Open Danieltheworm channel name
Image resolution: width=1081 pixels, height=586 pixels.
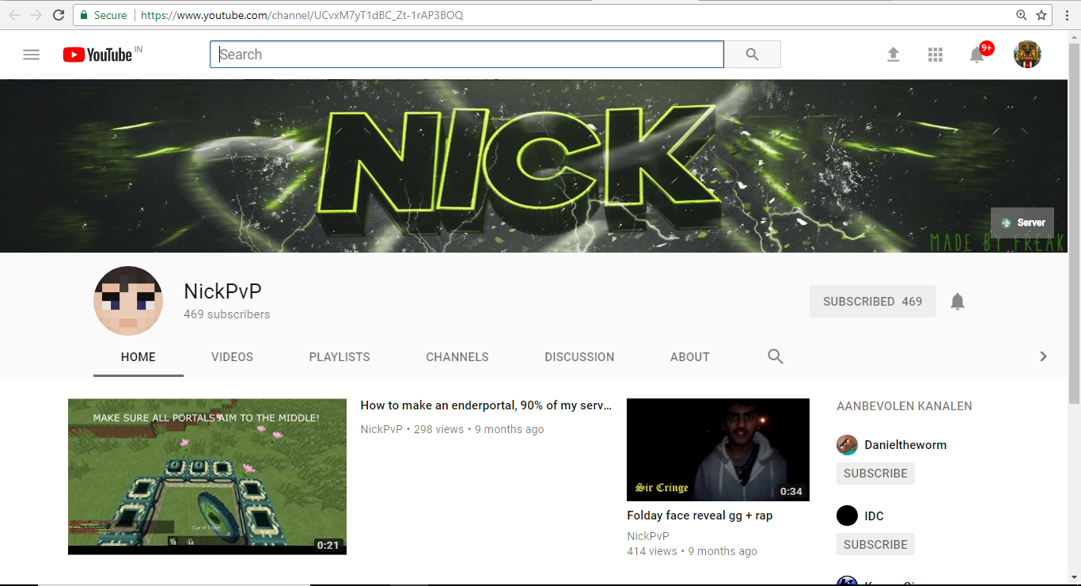point(905,445)
